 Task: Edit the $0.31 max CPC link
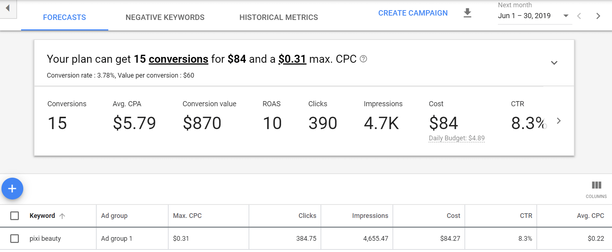pyautogui.click(x=292, y=59)
